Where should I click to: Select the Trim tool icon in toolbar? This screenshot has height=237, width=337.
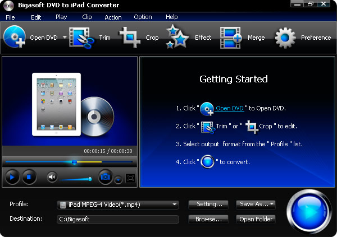pyautogui.click(x=81, y=38)
